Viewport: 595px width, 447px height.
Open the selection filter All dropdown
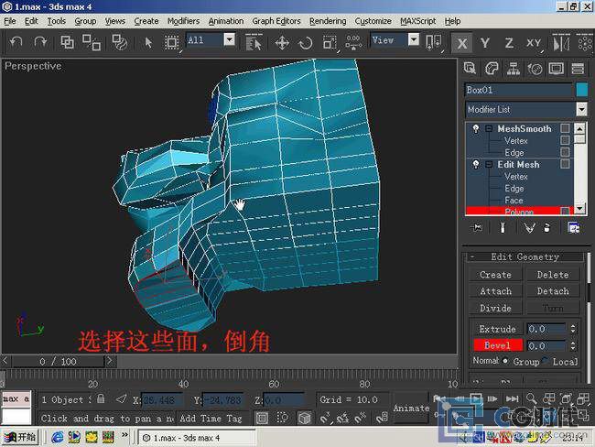pyautogui.click(x=229, y=39)
